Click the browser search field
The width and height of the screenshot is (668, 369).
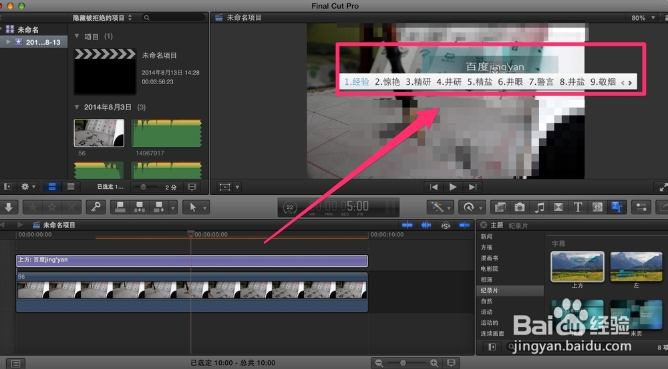tap(174, 17)
